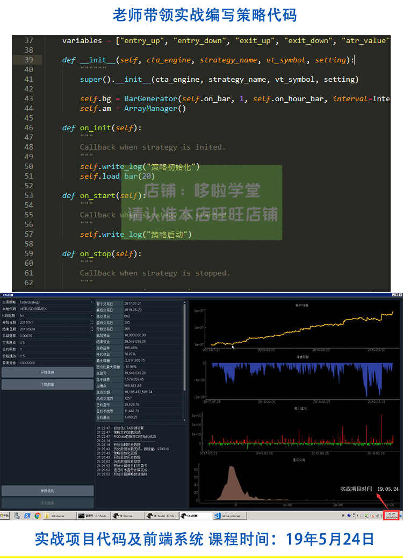The image size is (403, 558).
Task: Select the first trade date value 2017-07-21
Action: coord(133,303)
